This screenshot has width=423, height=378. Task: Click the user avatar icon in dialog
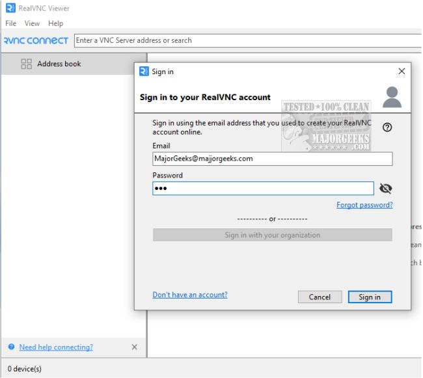coord(392,97)
